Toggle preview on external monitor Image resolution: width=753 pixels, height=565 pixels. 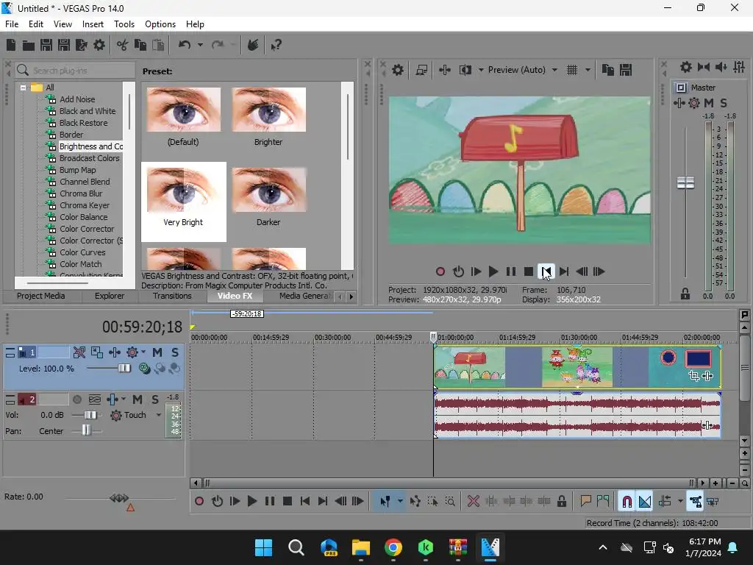point(421,70)
